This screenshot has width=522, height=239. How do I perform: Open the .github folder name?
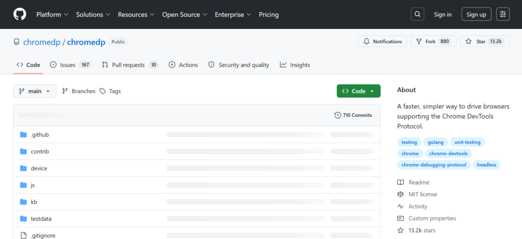[x=40, y=135]
